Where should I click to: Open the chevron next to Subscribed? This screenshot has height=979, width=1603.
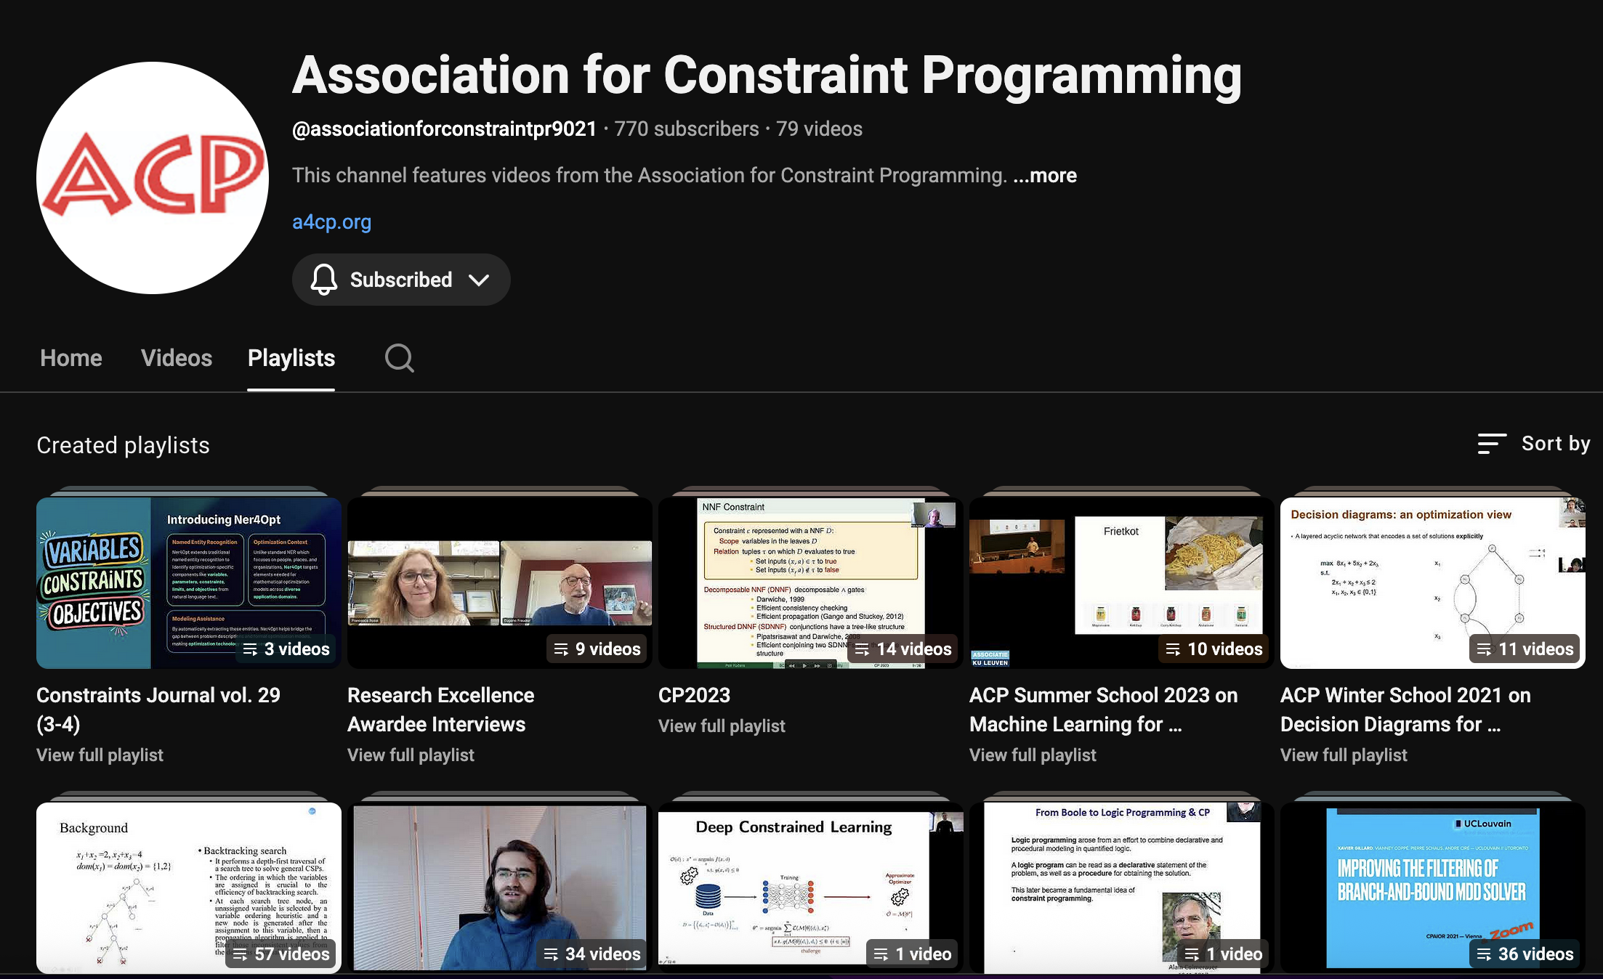click(x=480, y=280)
